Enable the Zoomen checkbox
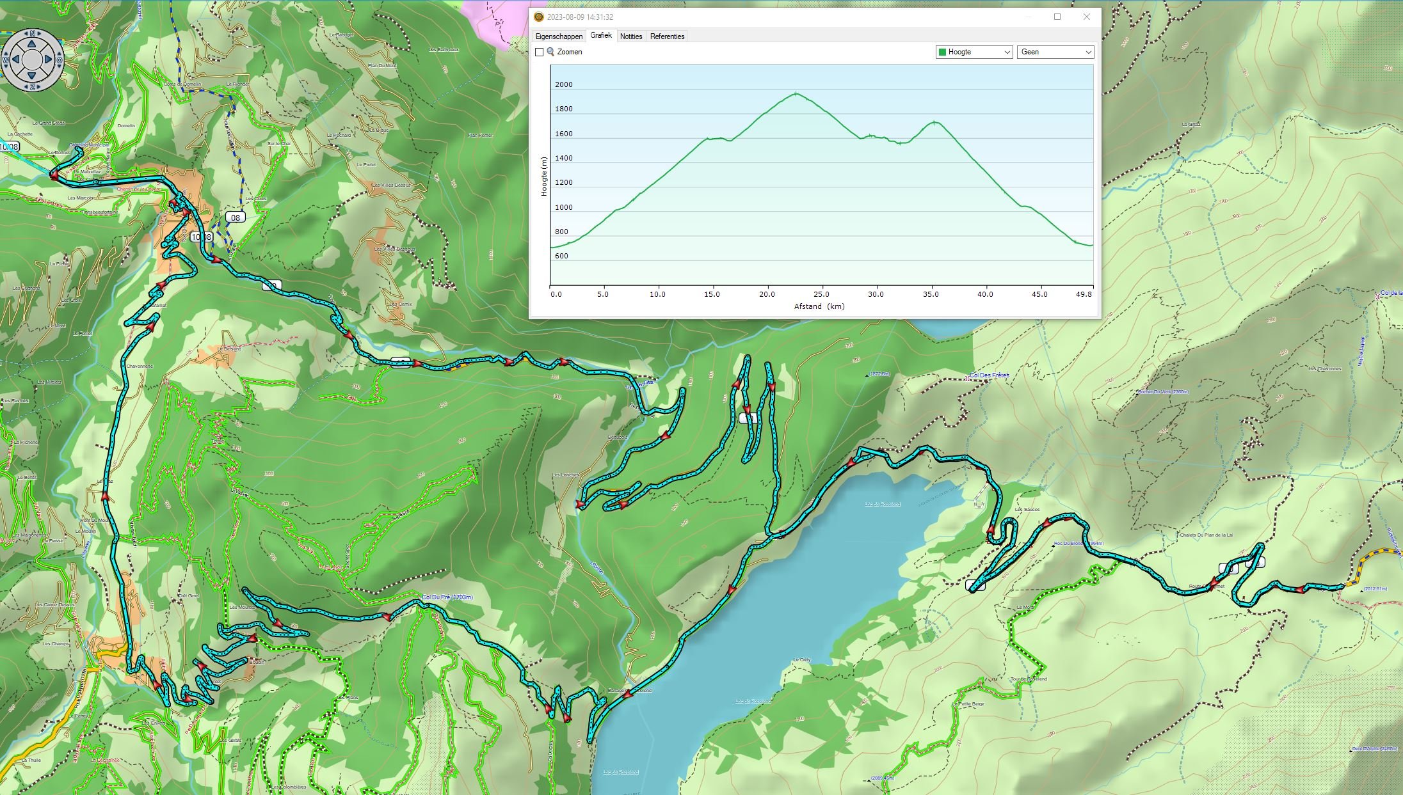The image size is (1403, 795). pyautogui.click(x=540, y=52)
